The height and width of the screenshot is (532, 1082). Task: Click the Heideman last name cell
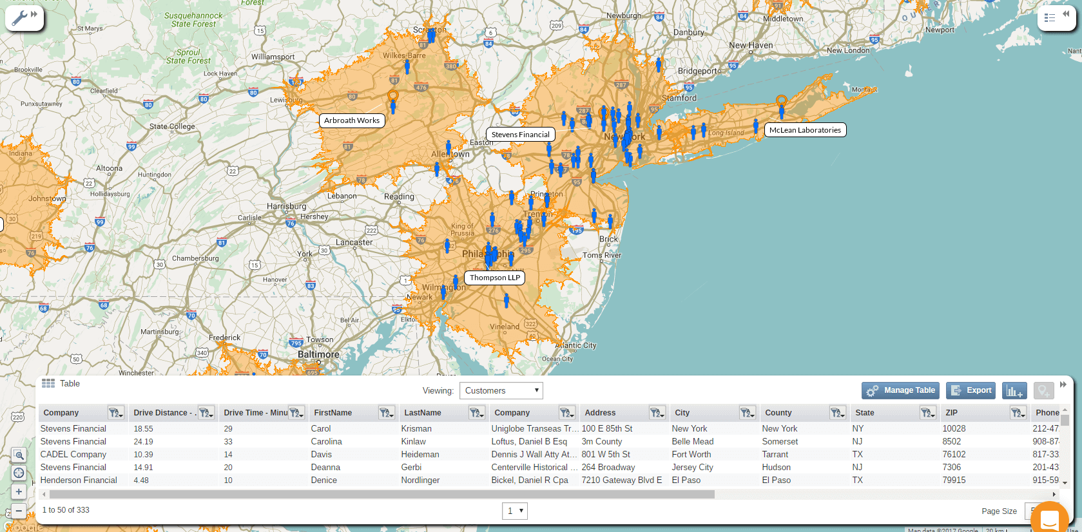point(420,454)
